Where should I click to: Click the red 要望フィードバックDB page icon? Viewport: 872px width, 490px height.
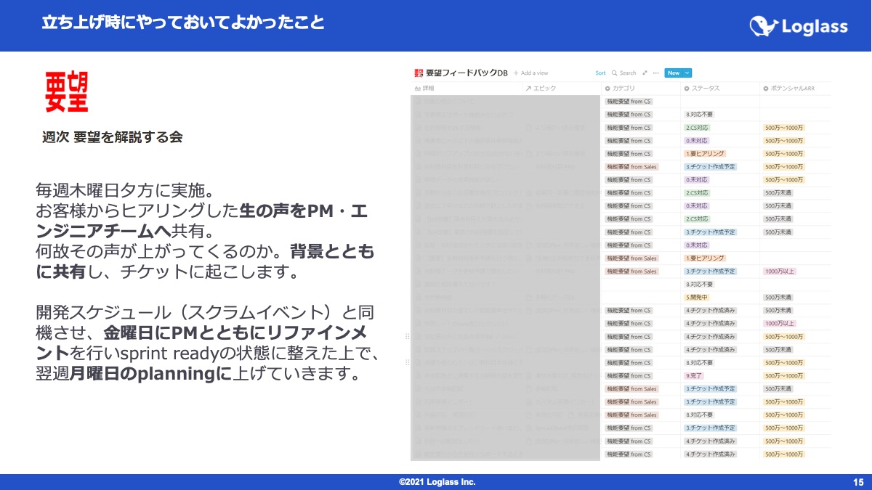tap(418, 73)
